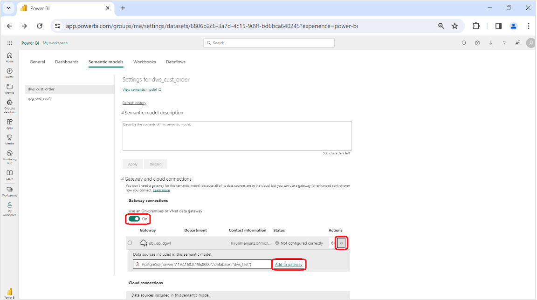Open the Create page from the sidebar
537x300 pixels.
pos(10,73)
